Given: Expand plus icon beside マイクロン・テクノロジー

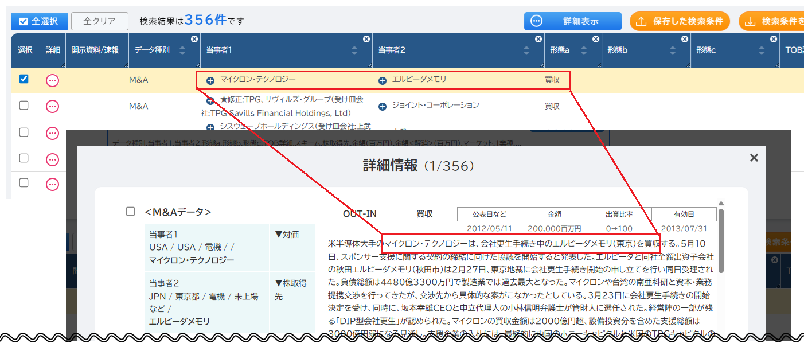Looking at the screenshot, I should 210,81.
